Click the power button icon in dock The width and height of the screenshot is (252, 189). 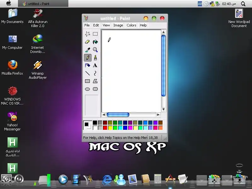(x=19, y=179)
